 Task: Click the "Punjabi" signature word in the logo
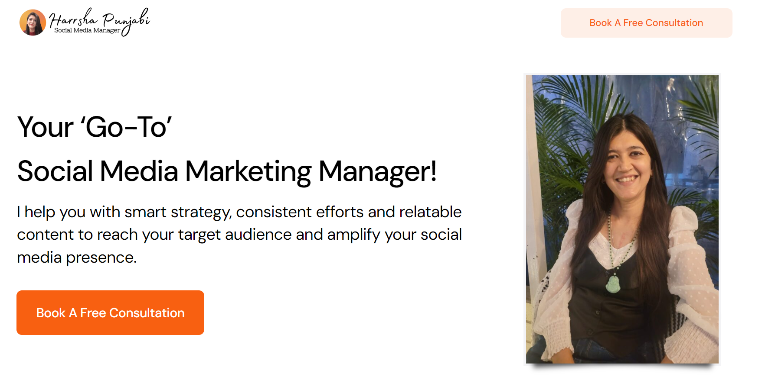[x=126, y=20]
